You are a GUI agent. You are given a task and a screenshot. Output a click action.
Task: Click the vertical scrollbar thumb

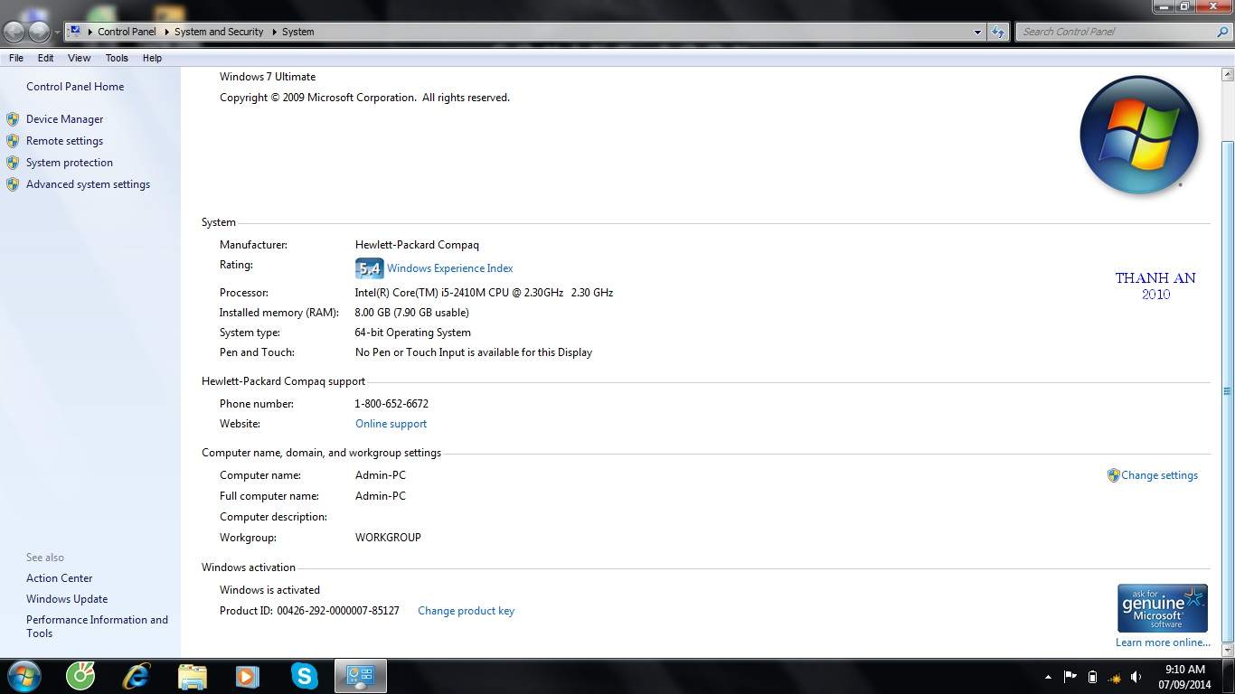(1227, 391)
